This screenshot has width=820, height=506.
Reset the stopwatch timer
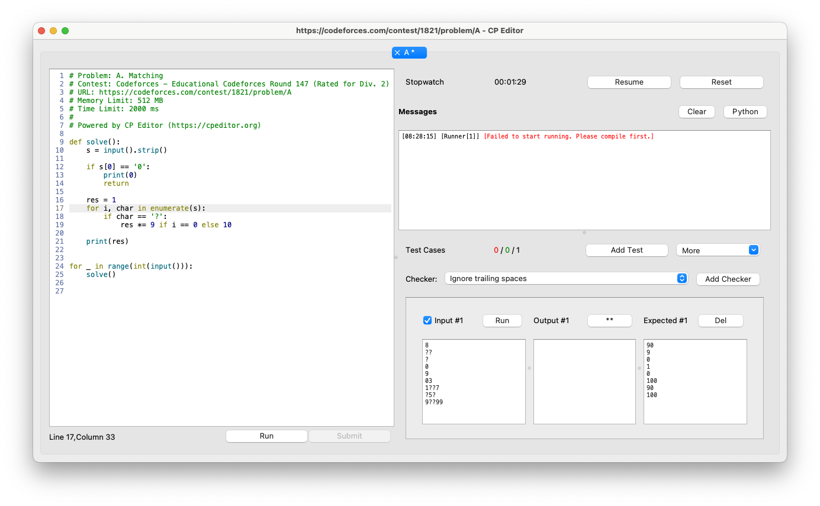(x=721, y=82)
